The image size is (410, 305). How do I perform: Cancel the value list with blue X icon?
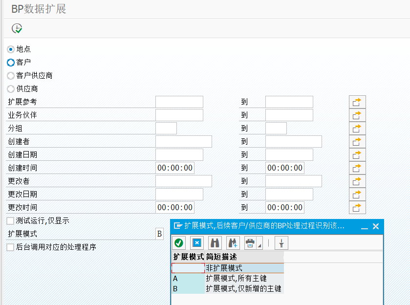click(197, 243)
